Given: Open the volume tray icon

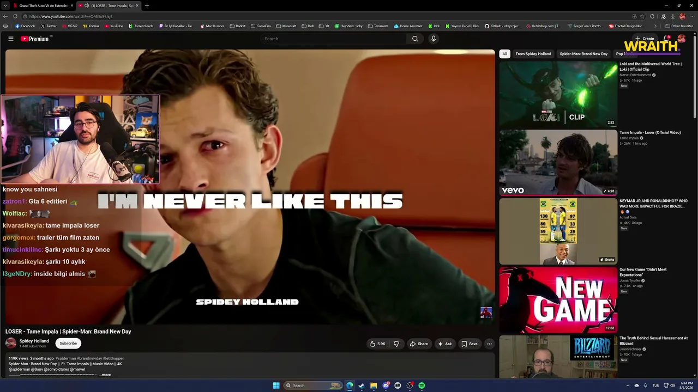Looking at the screenshot, I should coord(672,385).
